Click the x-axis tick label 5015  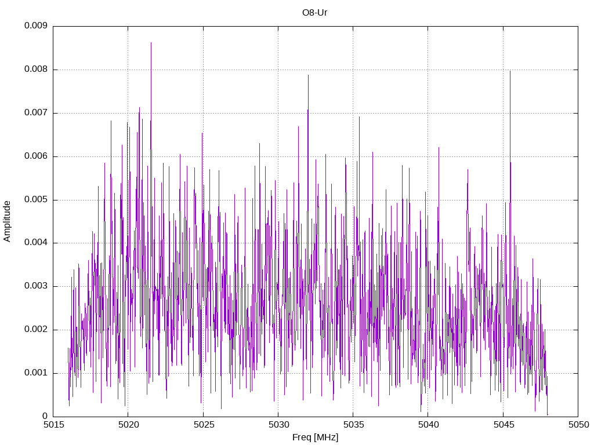pyautogui.click(x=53, y=425)
